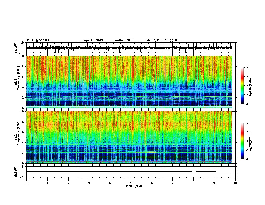Click time axis tick label 4

point(110,183)
